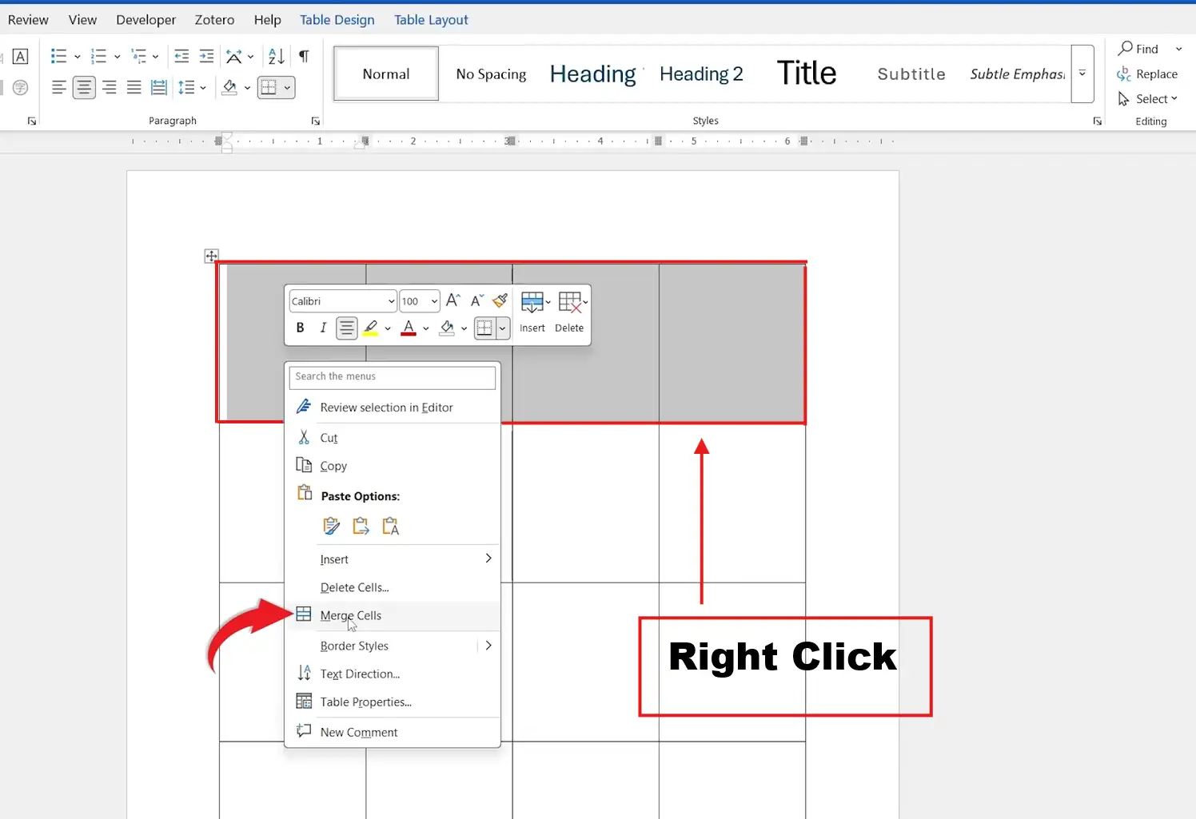Open the Zotero ribbon tab
Screen dimensions: 1196x819
[x=214, y=20]
